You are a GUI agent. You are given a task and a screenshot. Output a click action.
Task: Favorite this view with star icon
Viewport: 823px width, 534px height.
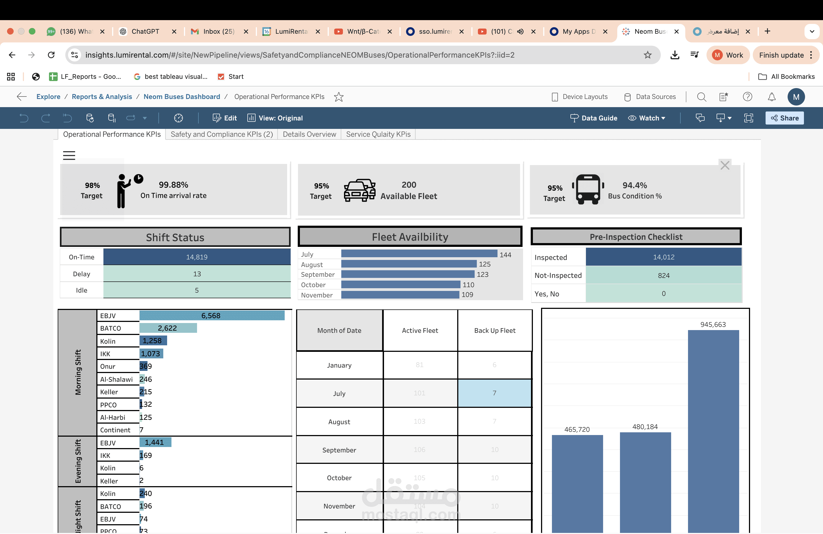(339, 97)
